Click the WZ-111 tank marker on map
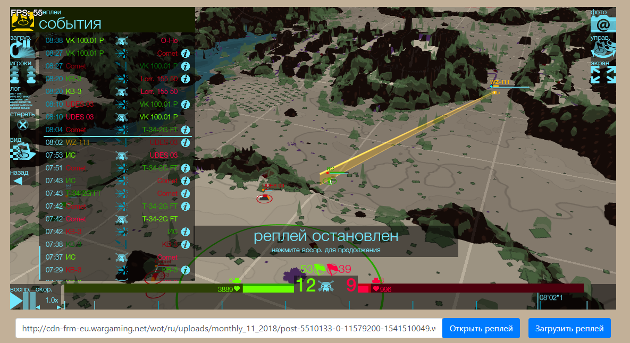 [x=494, y=92]
